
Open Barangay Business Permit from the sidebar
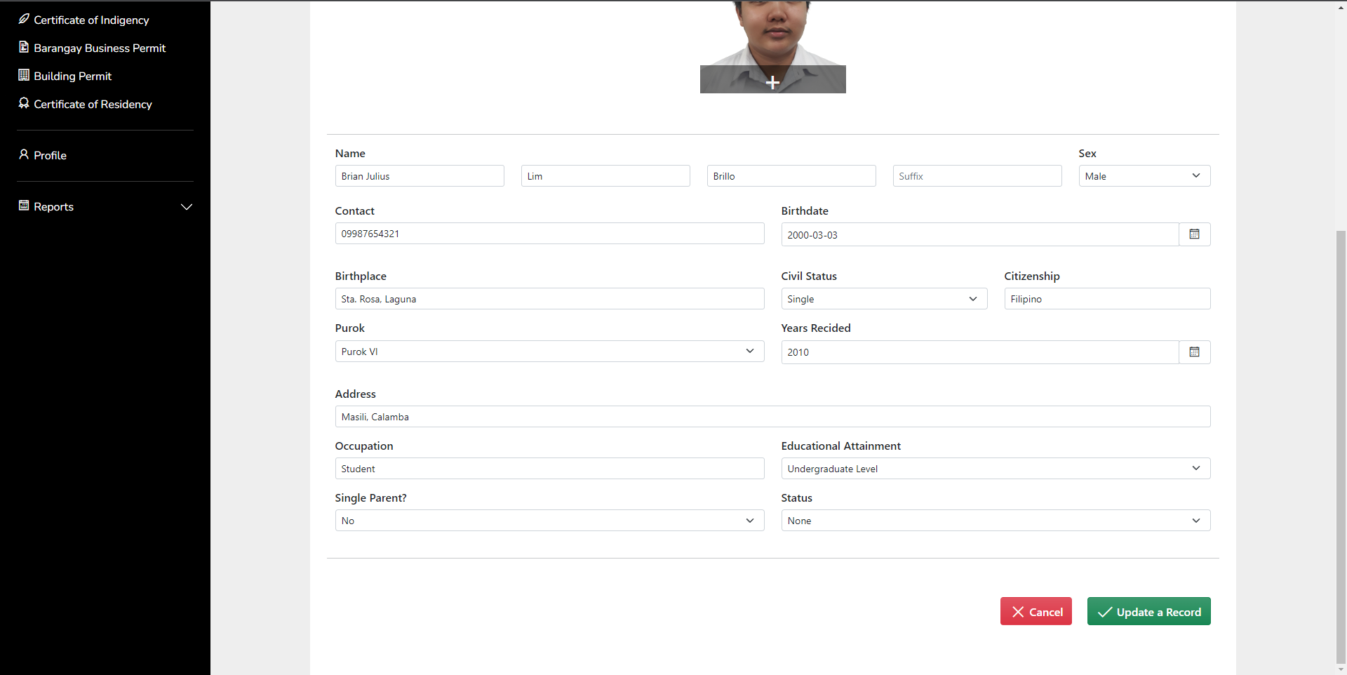point(100,48)
